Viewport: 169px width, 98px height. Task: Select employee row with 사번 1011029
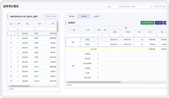[x=32, y=67]
